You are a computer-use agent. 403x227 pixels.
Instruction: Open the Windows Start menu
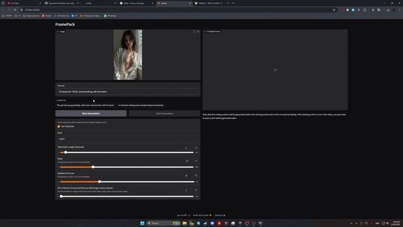142,223
